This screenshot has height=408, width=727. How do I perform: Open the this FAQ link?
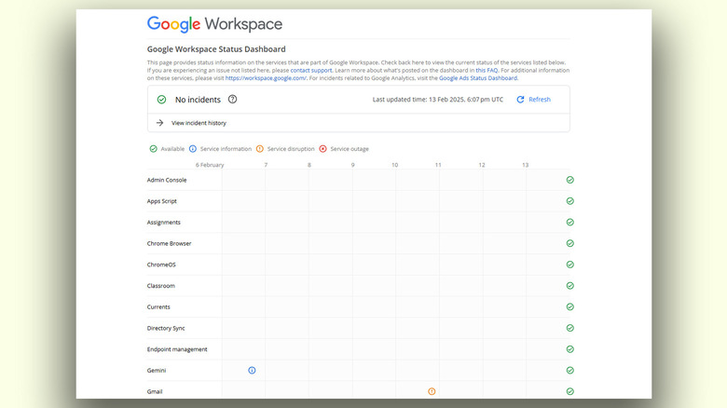tap(487, 71)
